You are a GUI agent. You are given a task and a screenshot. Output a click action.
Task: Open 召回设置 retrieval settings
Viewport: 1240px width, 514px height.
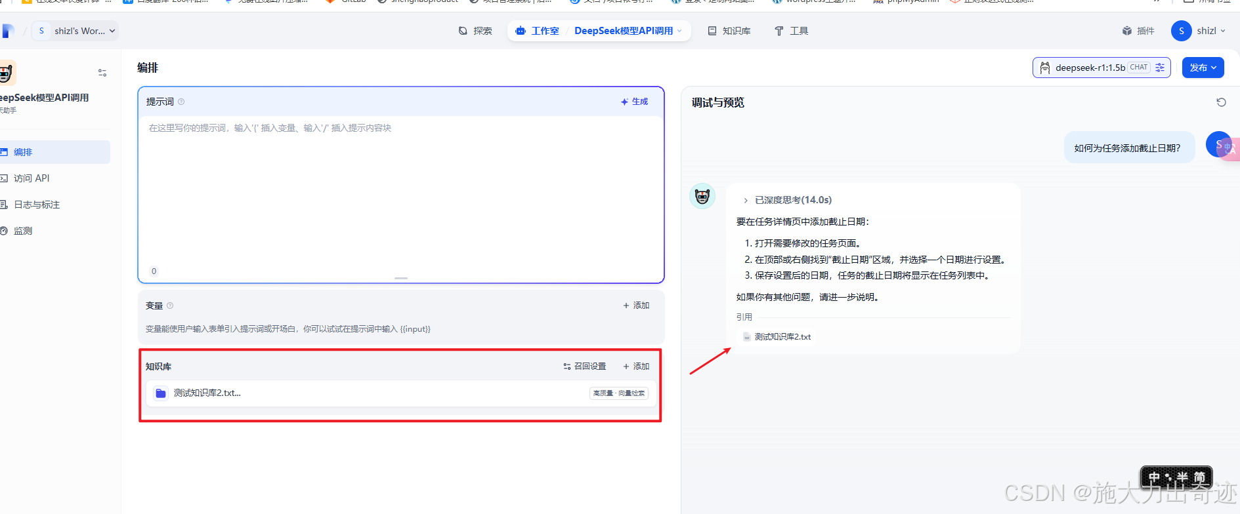pos(585,366)
